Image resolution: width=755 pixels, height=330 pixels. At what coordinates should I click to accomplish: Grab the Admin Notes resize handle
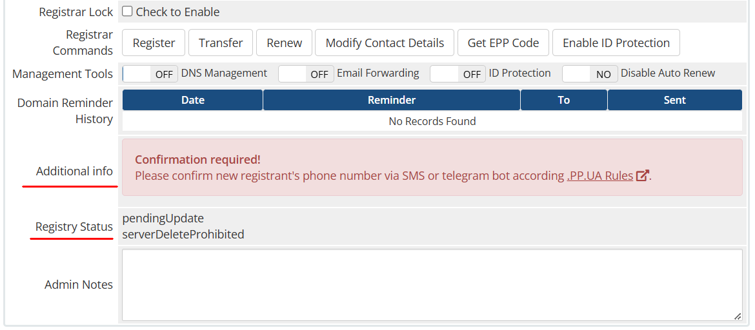coord(738,316)
